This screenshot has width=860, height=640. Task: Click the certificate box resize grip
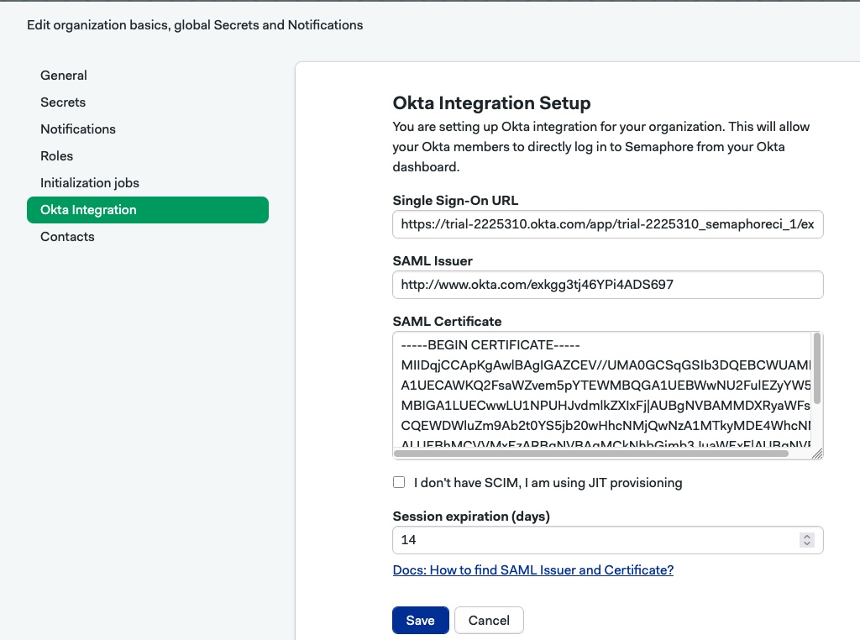(818, 454)
